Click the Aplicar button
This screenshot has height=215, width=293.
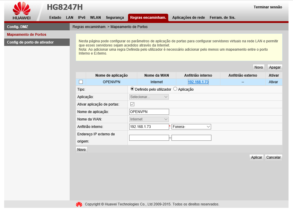pos(256,157)
